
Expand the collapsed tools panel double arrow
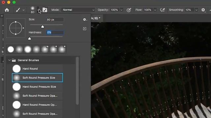pyautogui.click(x=2, y=16)
